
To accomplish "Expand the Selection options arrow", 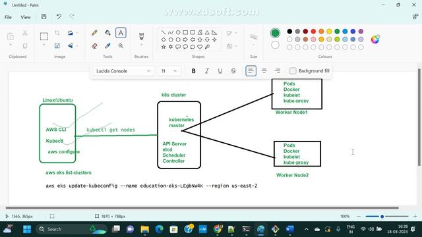I will (44, 45).
